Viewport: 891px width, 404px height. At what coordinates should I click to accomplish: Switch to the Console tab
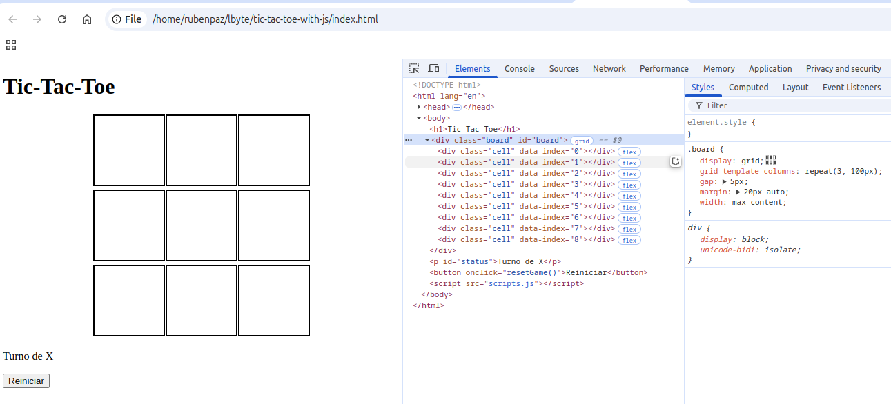[x=519, y=69]
